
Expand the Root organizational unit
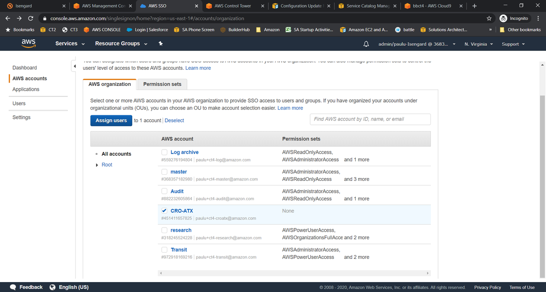tap(97, 165)
